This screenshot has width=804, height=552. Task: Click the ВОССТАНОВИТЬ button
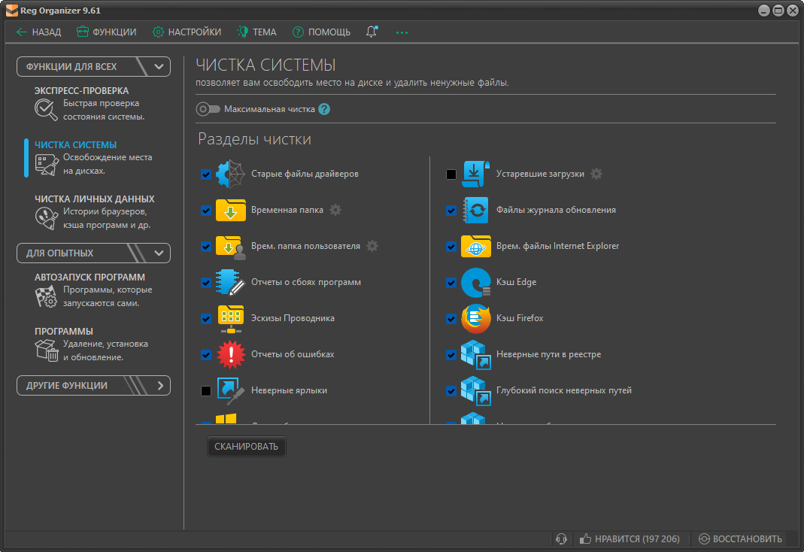coord(740,538)
